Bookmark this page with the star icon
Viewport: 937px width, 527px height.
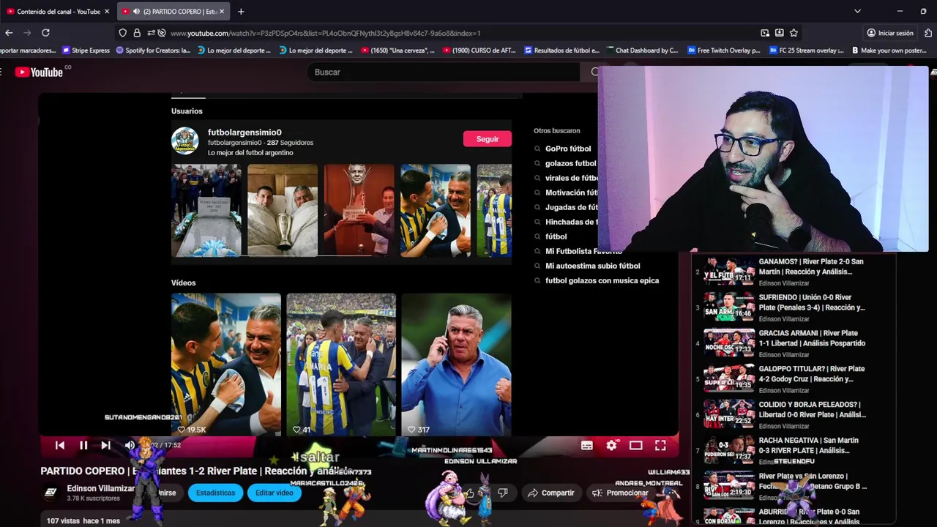pos(794,33)
